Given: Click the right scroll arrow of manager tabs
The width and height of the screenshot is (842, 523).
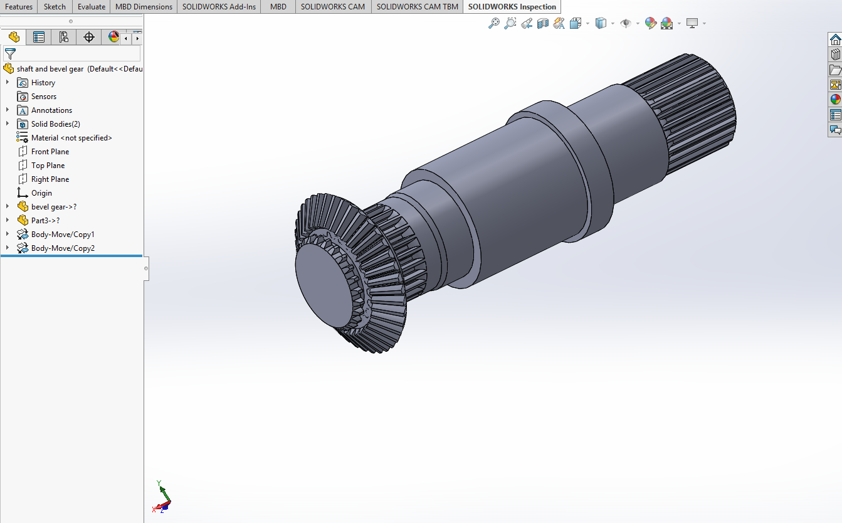Looking at the screenshot, I should point(137,38).
